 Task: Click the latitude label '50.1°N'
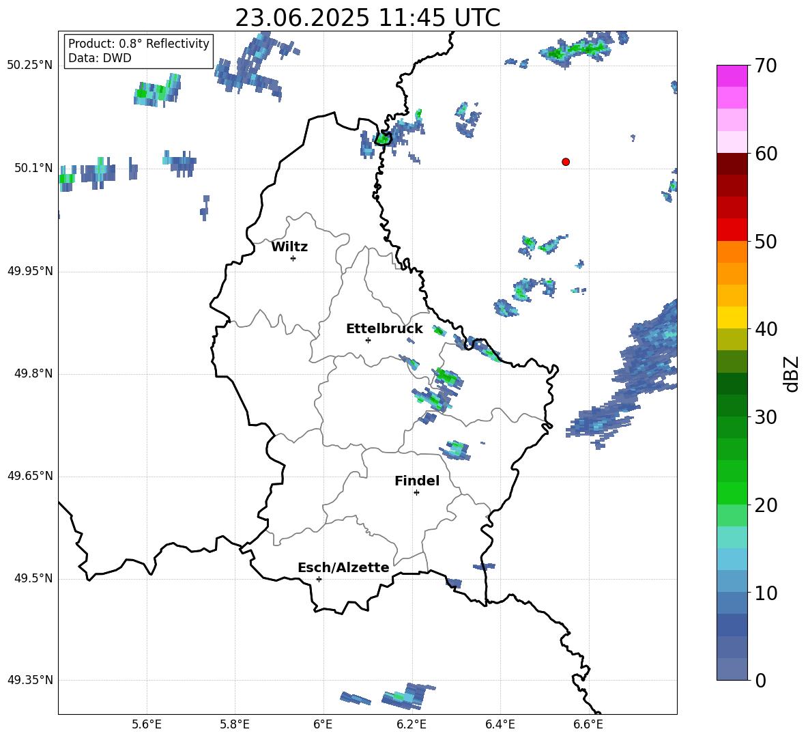pos(33,169)
